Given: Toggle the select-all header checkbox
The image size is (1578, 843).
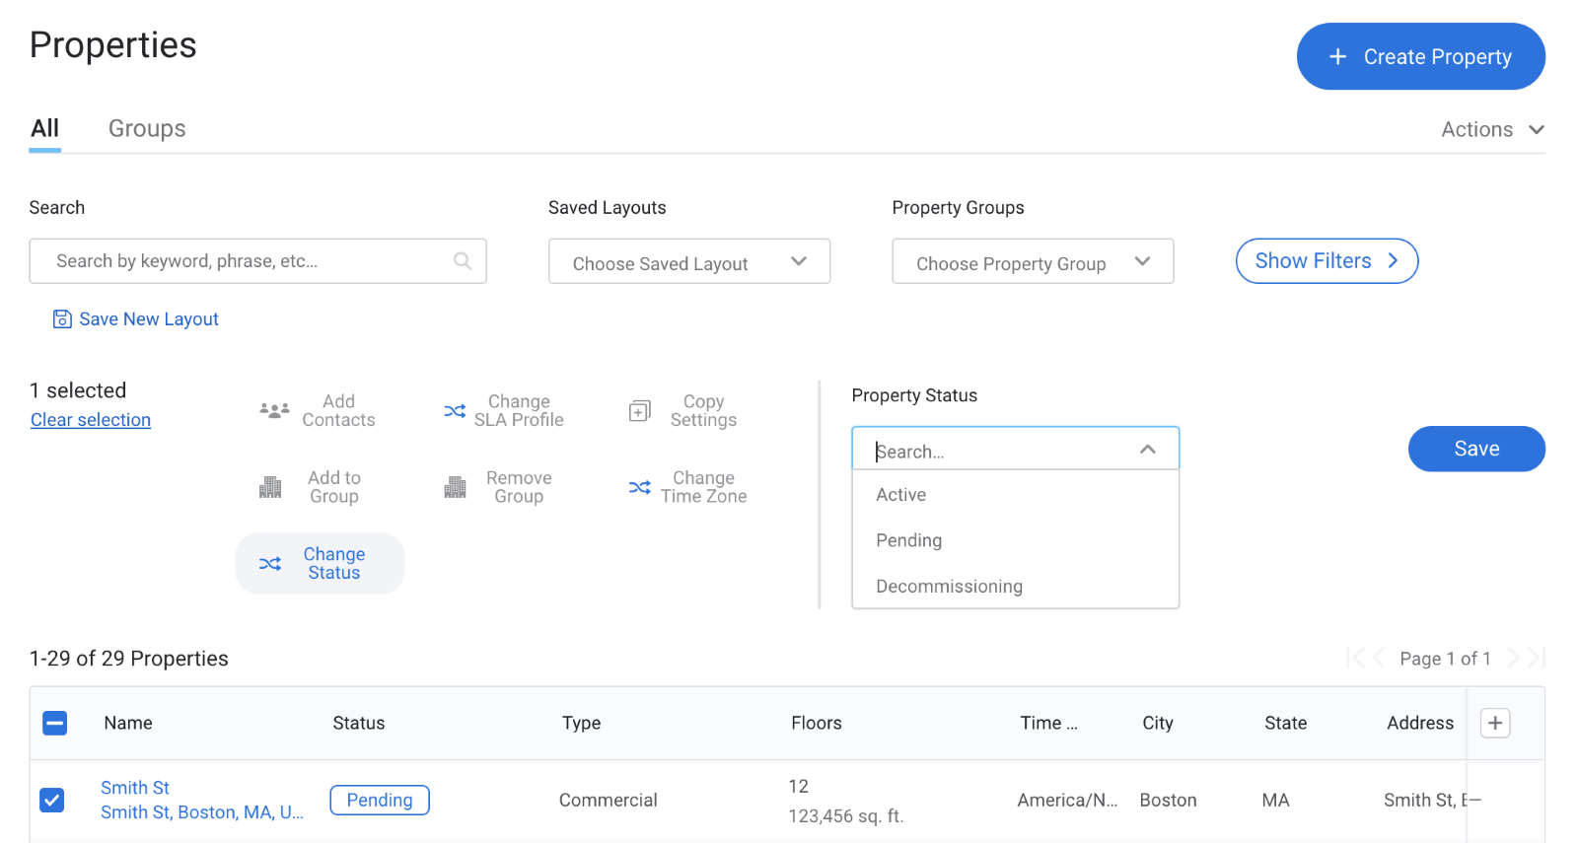Looking at the screenshot, I should click(55, 723).
